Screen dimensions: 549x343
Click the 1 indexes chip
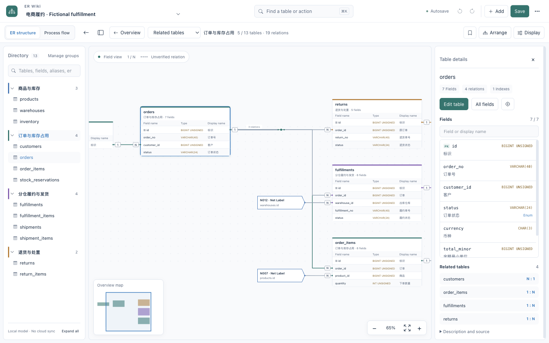tap(501, 89)
